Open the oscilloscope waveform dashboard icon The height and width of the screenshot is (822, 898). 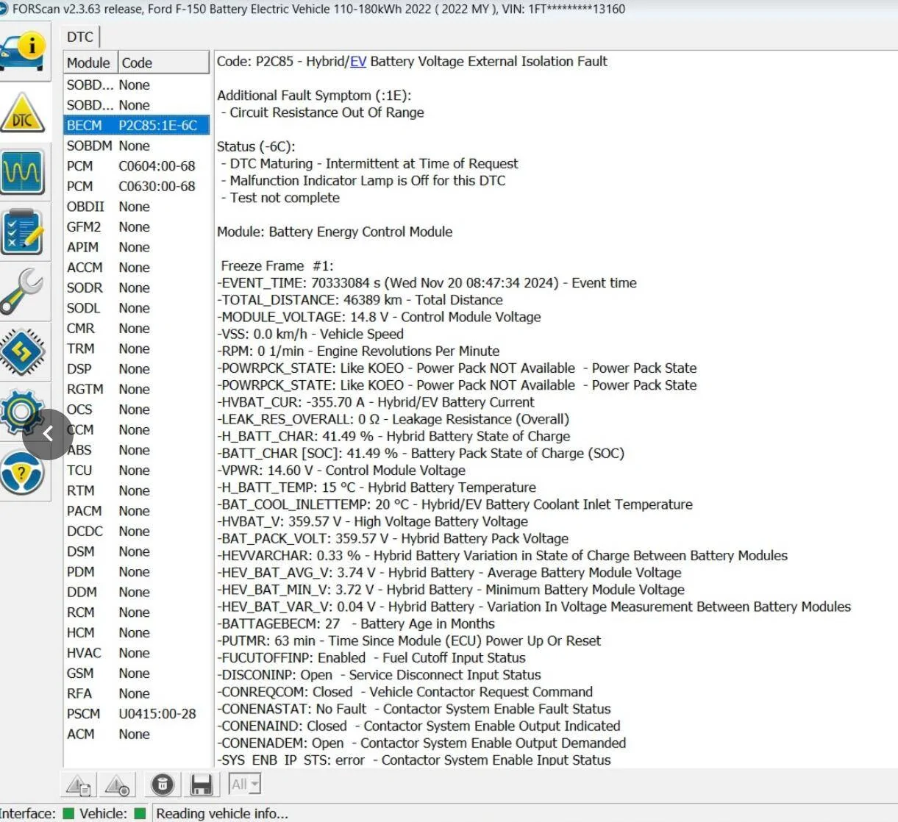point(23,171)
